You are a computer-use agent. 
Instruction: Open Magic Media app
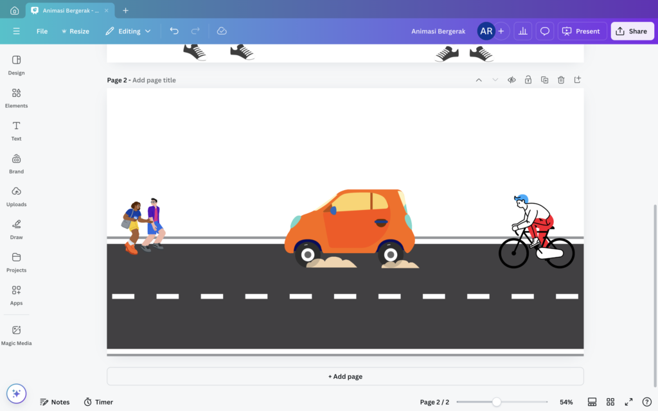(x=16, y=335)
